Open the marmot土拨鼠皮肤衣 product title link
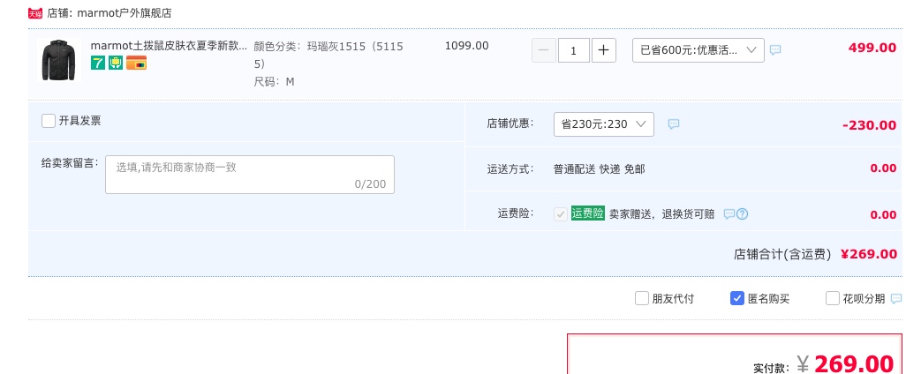Screen dimensions: 906x374 click(x=169, y=46)
